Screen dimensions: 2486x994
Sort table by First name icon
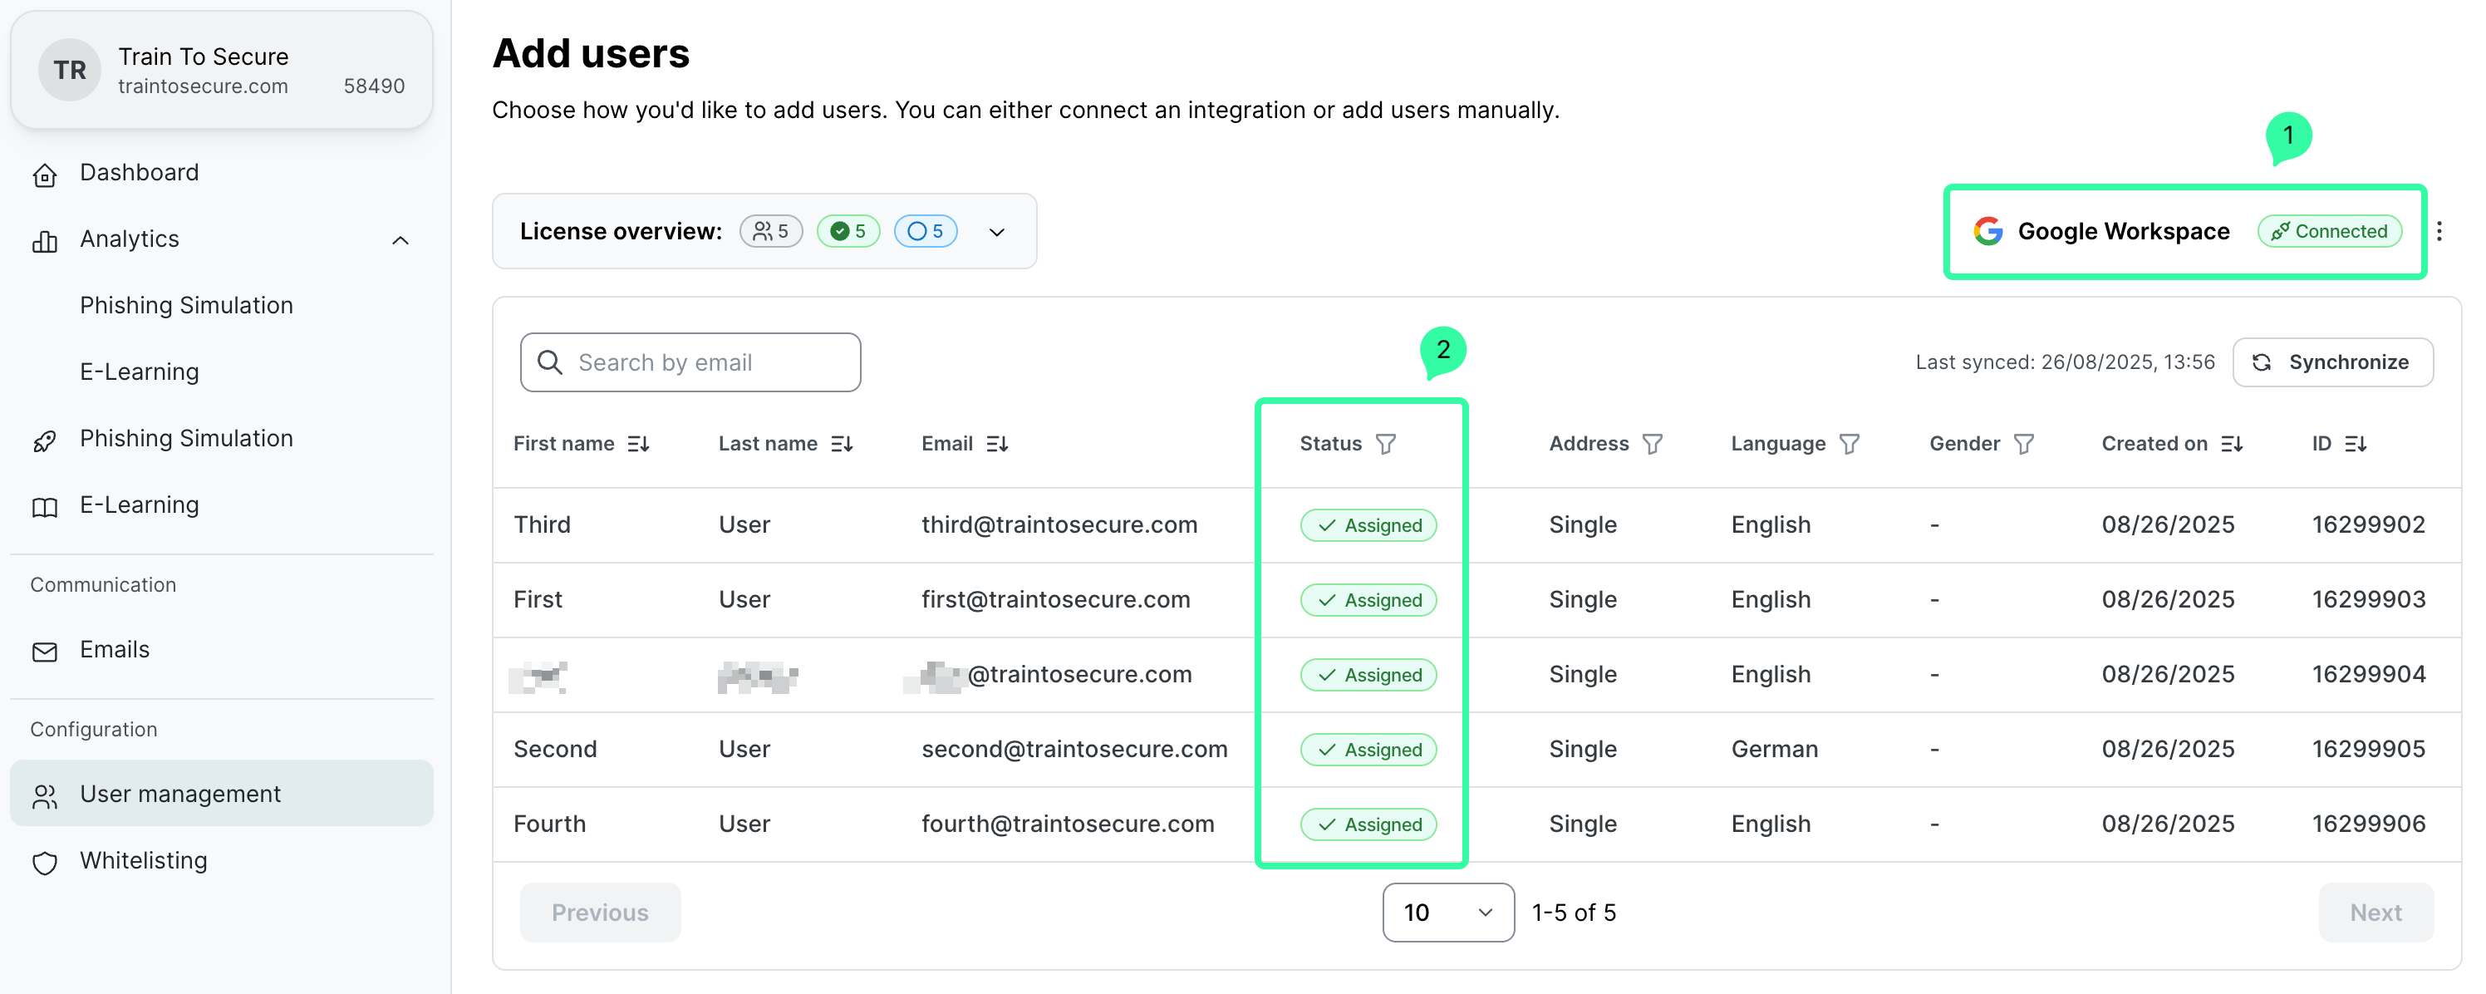(638, 444)
